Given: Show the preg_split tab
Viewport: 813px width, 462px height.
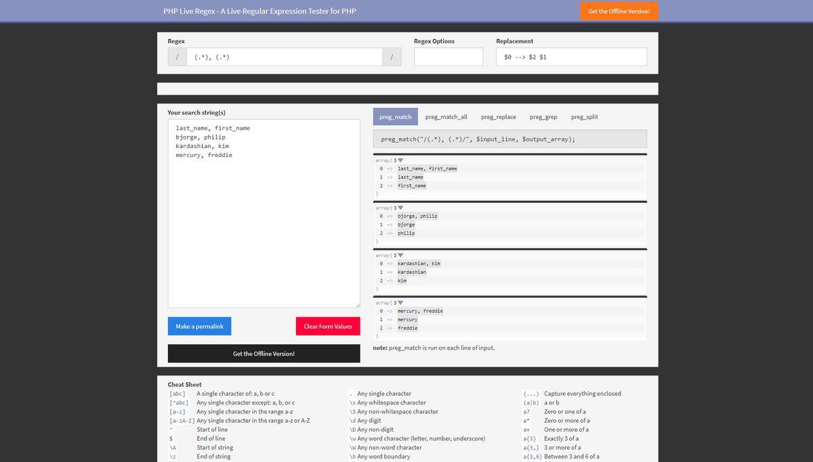Looking at the screenshot, I should point(584,117).
